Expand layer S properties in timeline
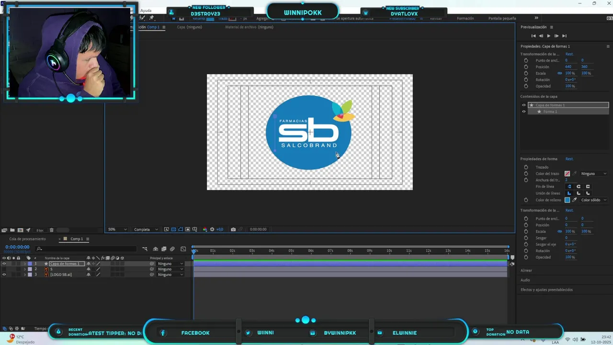This screenshot has height=345, width=613. [x=25, y=269]
